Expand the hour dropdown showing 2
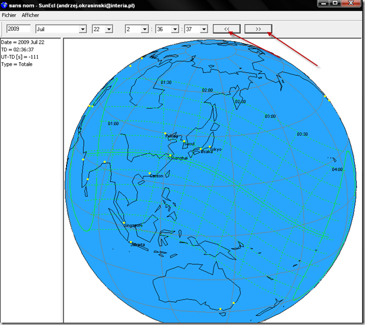This screenshot has height=325, width=365. click(x=144, y=29)
